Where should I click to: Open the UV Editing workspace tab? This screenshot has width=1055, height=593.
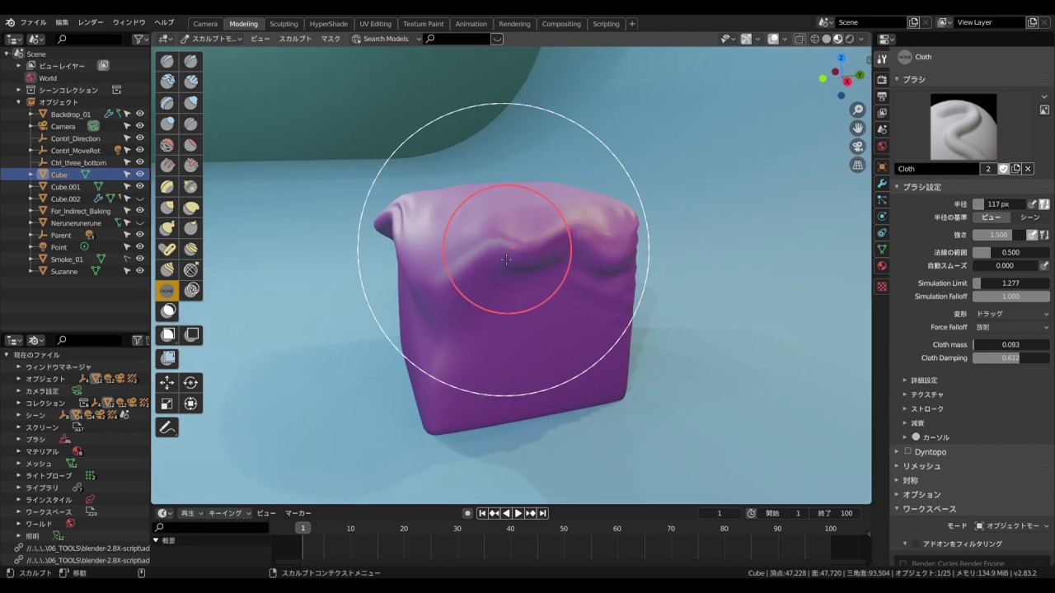coord(375,24)
